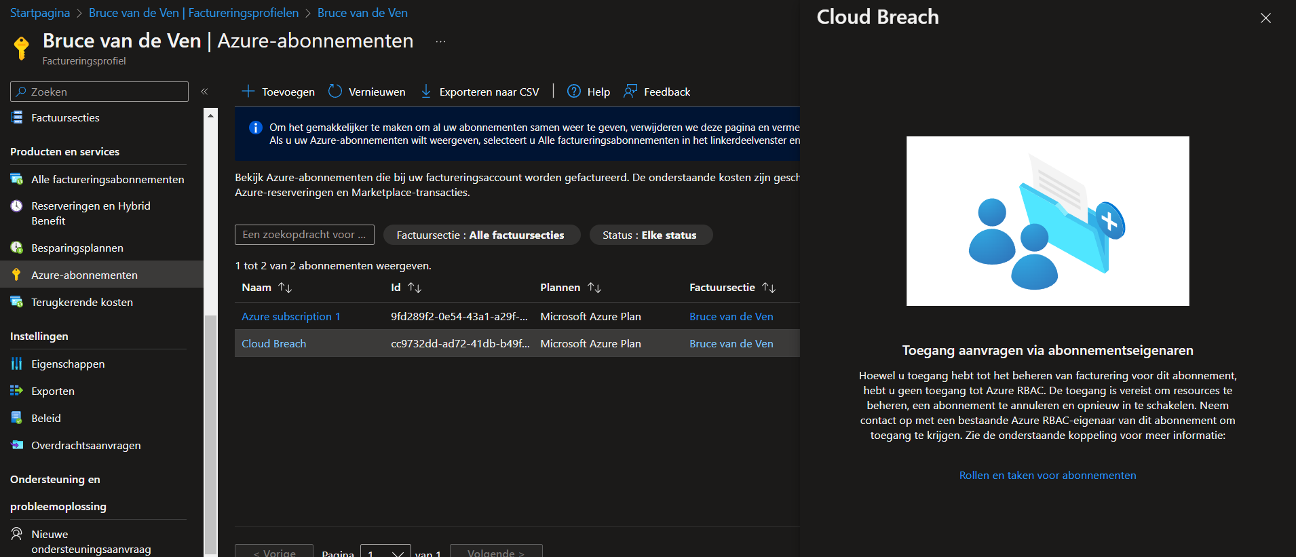Open the Status filter pill
Viewport: 1296px width, 557px height.
(x=651, y=235)
